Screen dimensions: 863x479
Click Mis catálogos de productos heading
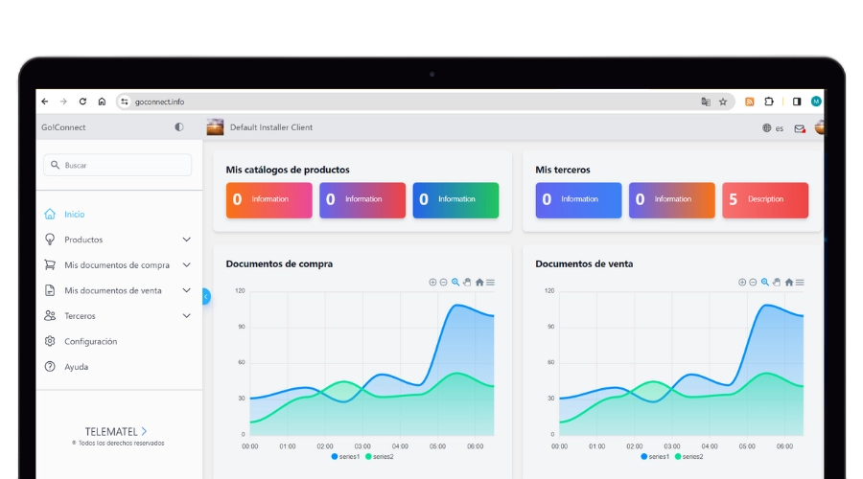point(288,170)
